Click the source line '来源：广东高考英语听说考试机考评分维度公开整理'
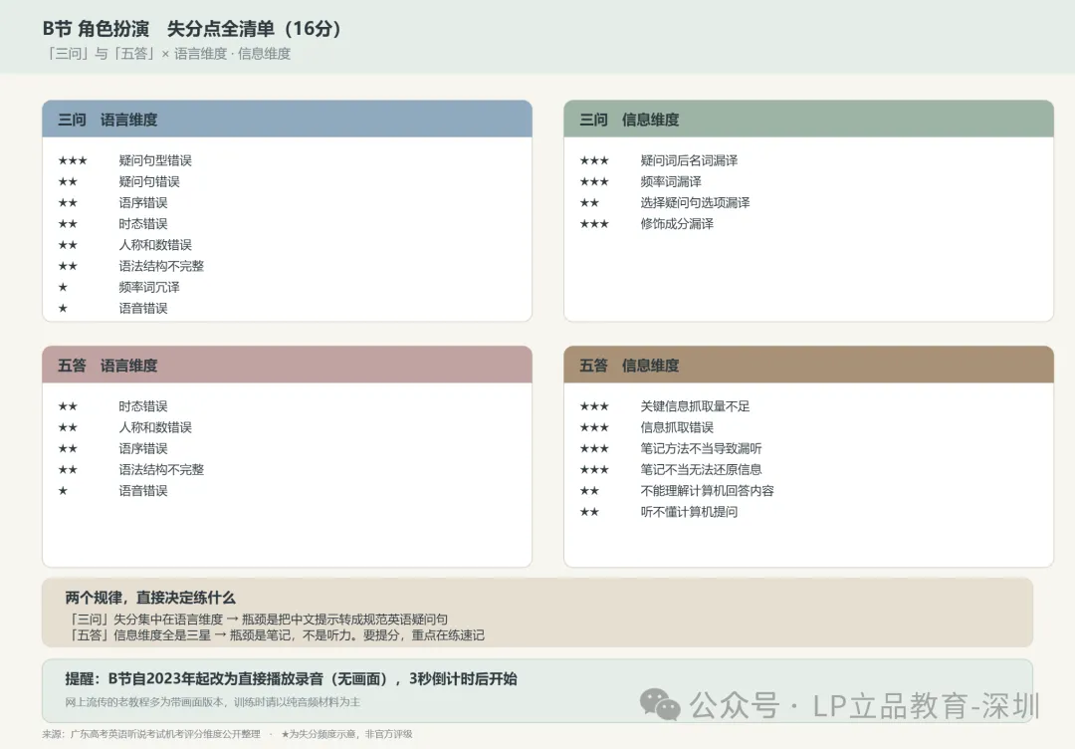The height and width of the screenshot is (749, 1075). [x=151, y=734]
